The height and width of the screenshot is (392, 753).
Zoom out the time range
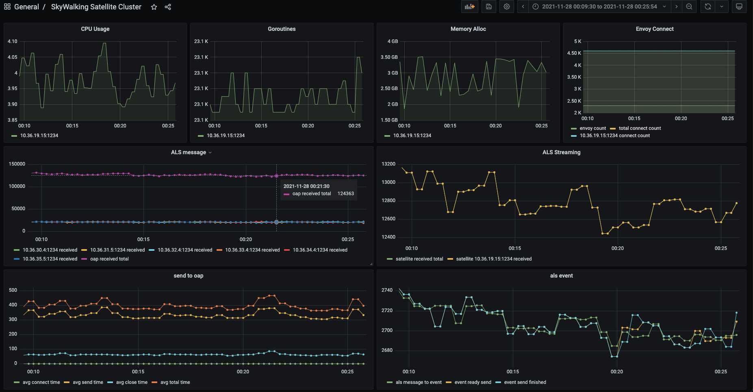point(689,6)
